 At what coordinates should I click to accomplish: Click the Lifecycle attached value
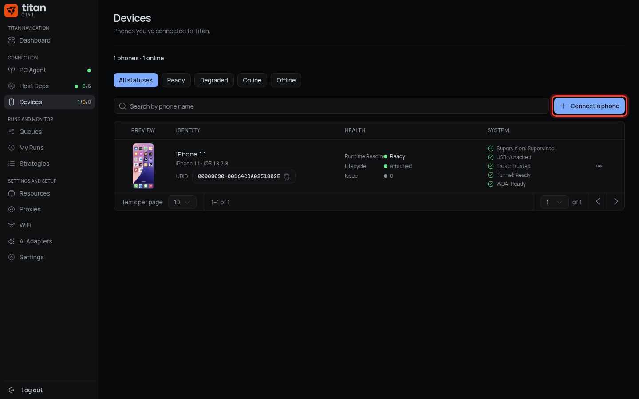click(x=401, y=166)
